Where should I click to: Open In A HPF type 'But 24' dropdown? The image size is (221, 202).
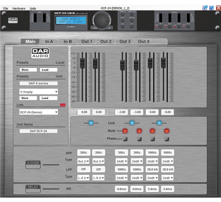coord(83,161)
